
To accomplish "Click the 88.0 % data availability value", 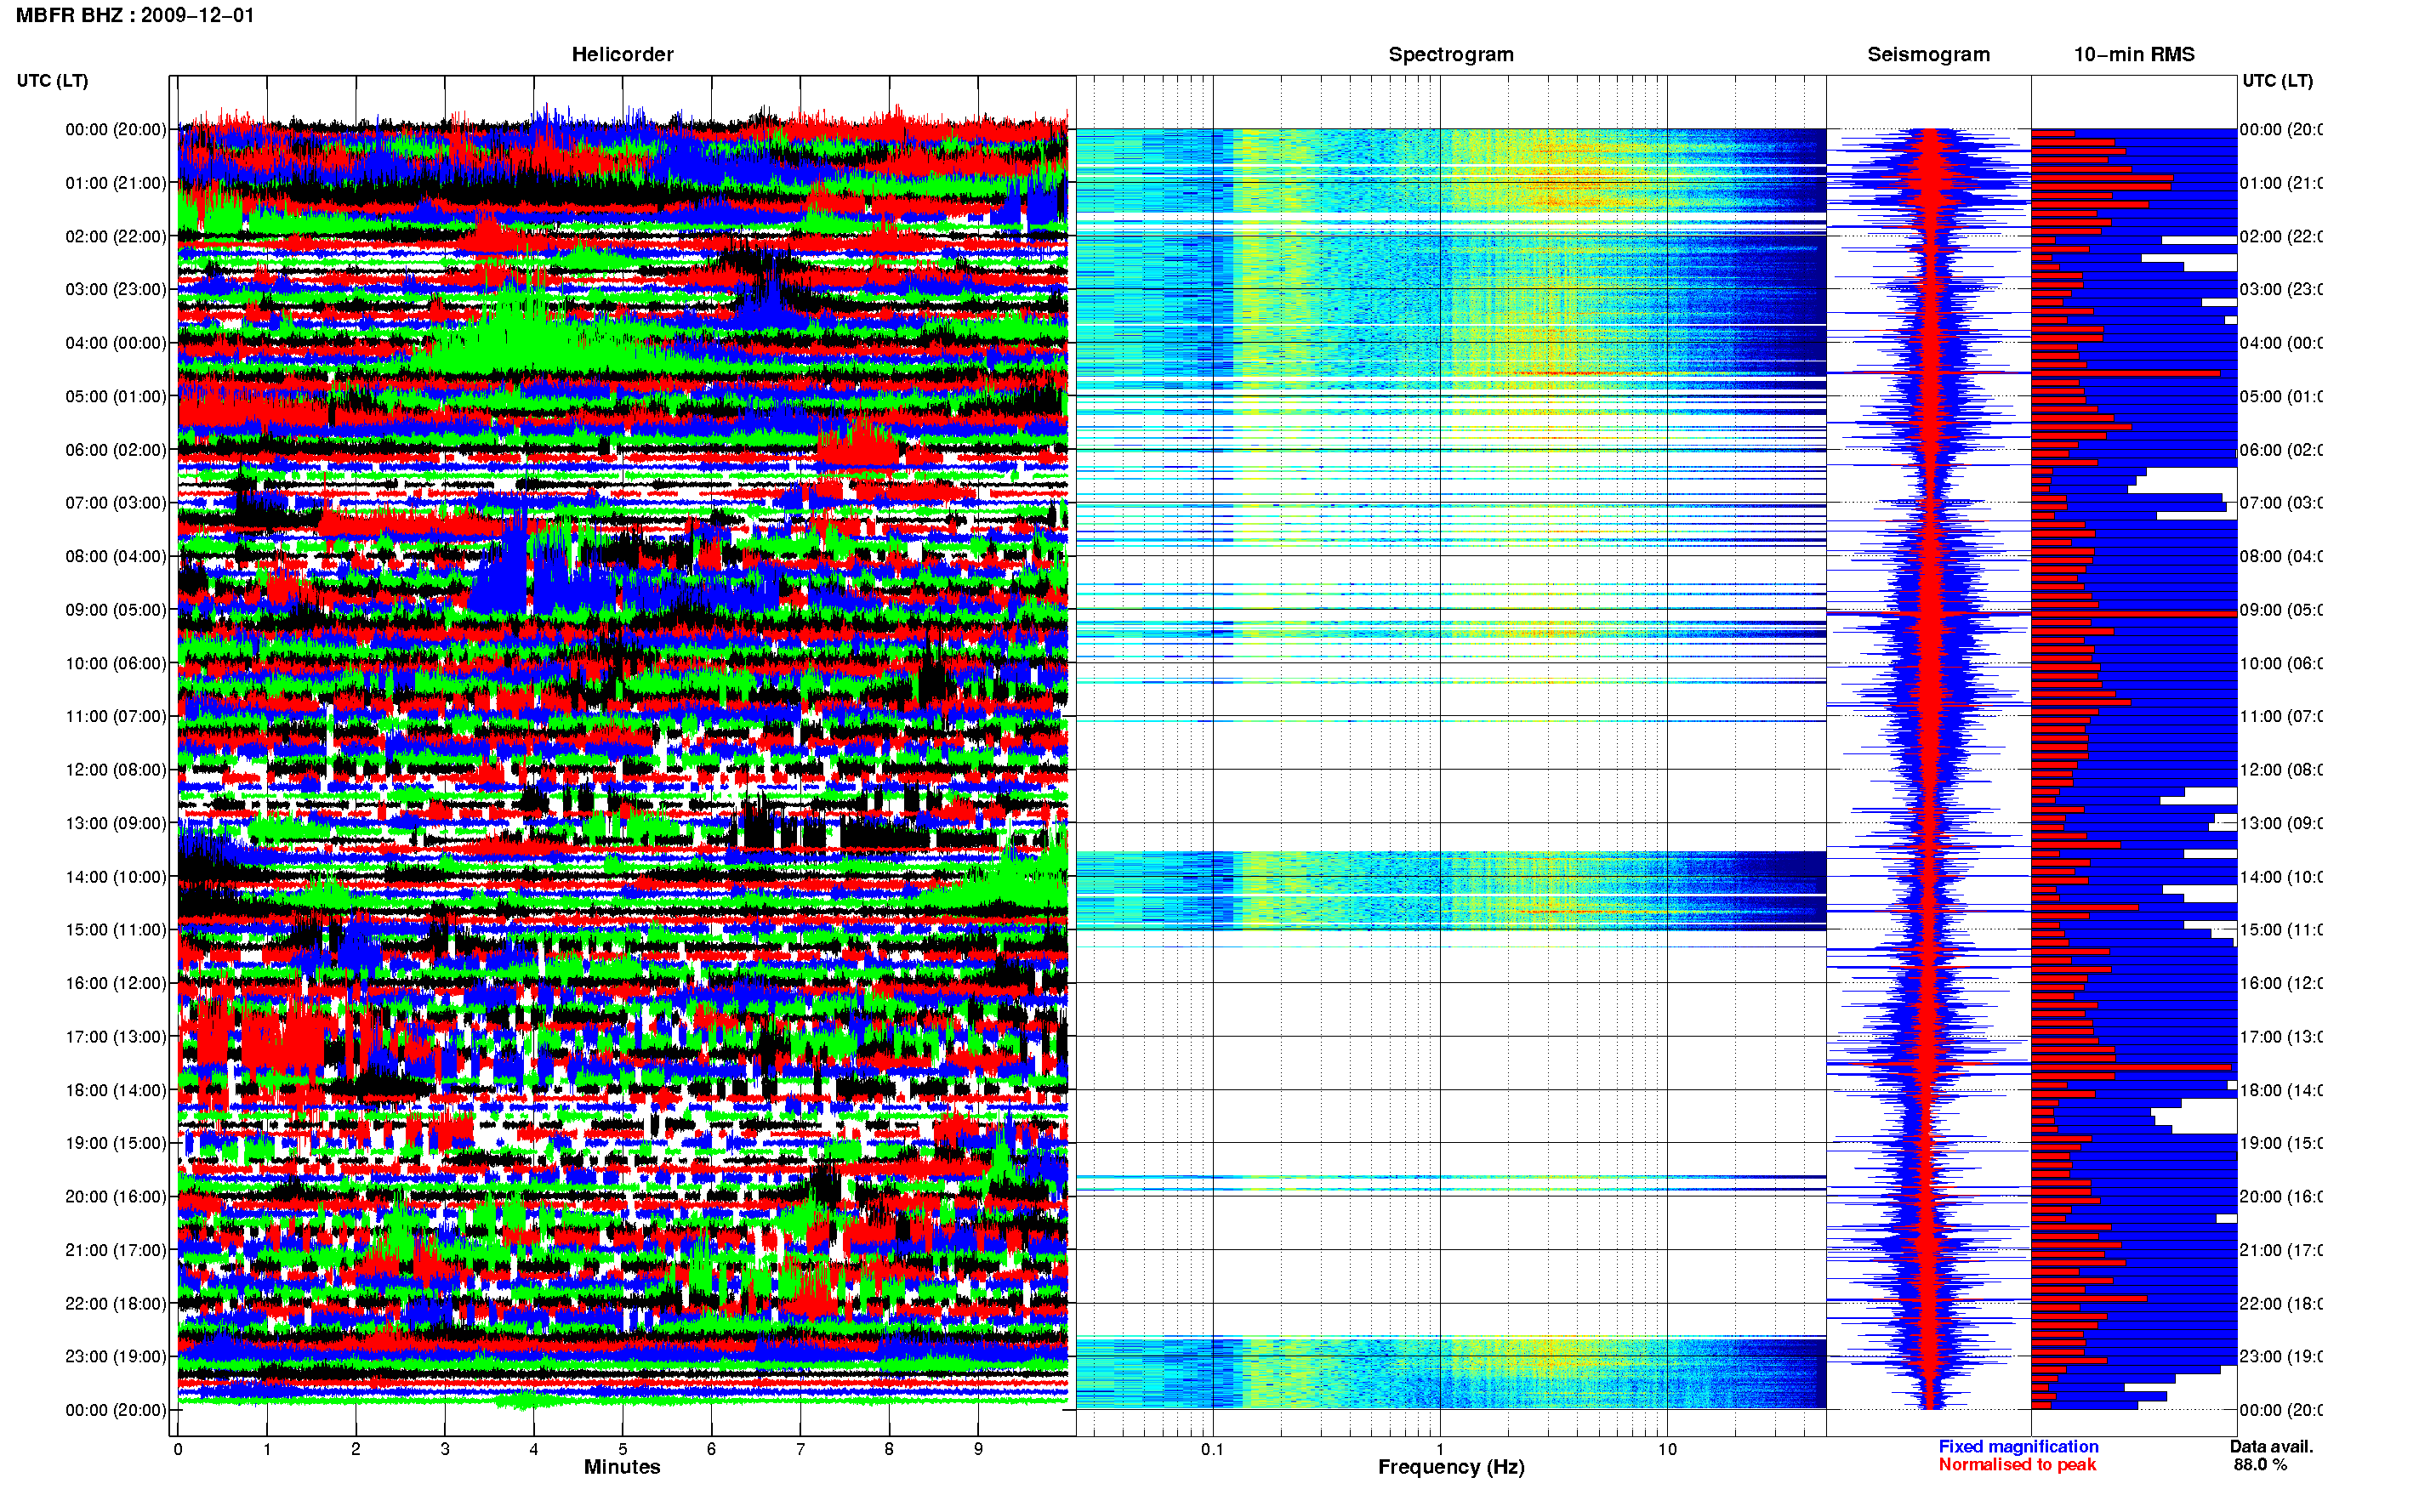I will pos(2260,1465).
